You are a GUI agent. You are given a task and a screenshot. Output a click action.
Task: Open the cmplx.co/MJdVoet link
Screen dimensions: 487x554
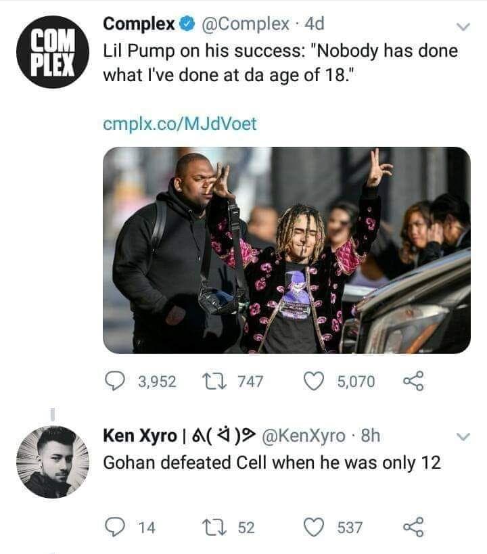[x=179, y=124]
